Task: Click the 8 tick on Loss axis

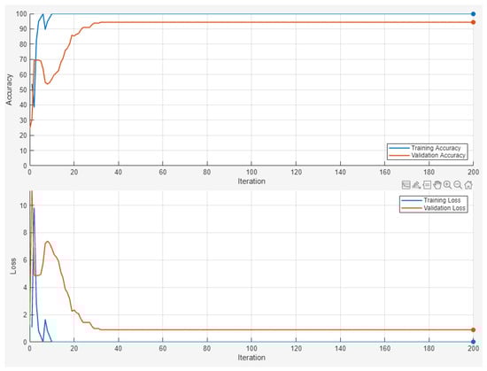Action: coord(25,233)
